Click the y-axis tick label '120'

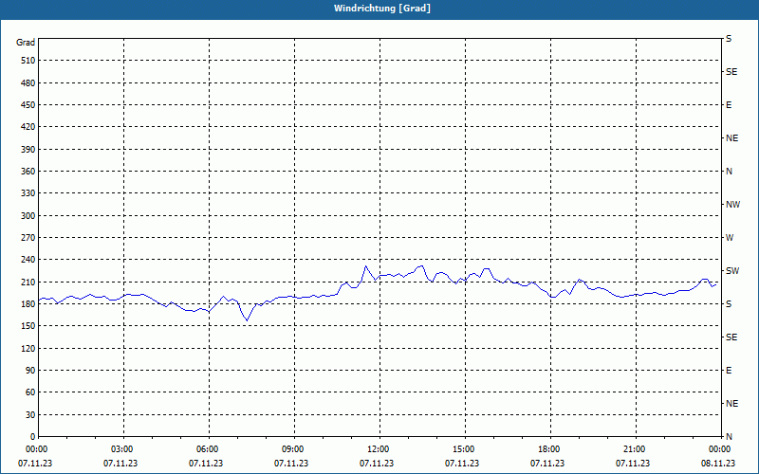pos(28,348)
